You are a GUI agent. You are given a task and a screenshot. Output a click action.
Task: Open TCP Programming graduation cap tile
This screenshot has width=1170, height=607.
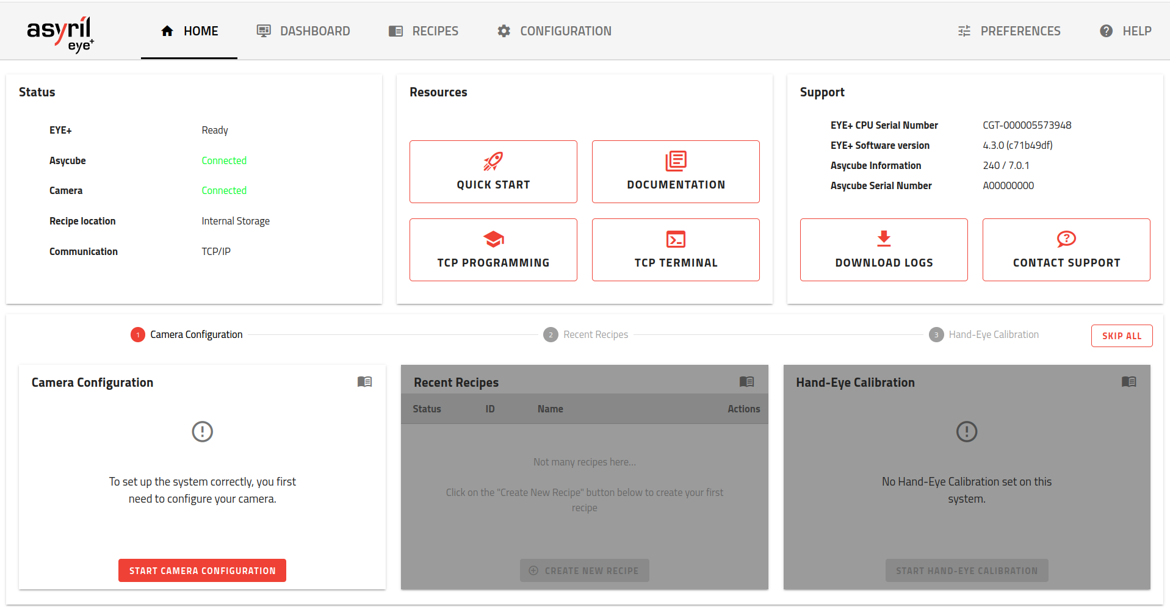[x=493, y=250]
